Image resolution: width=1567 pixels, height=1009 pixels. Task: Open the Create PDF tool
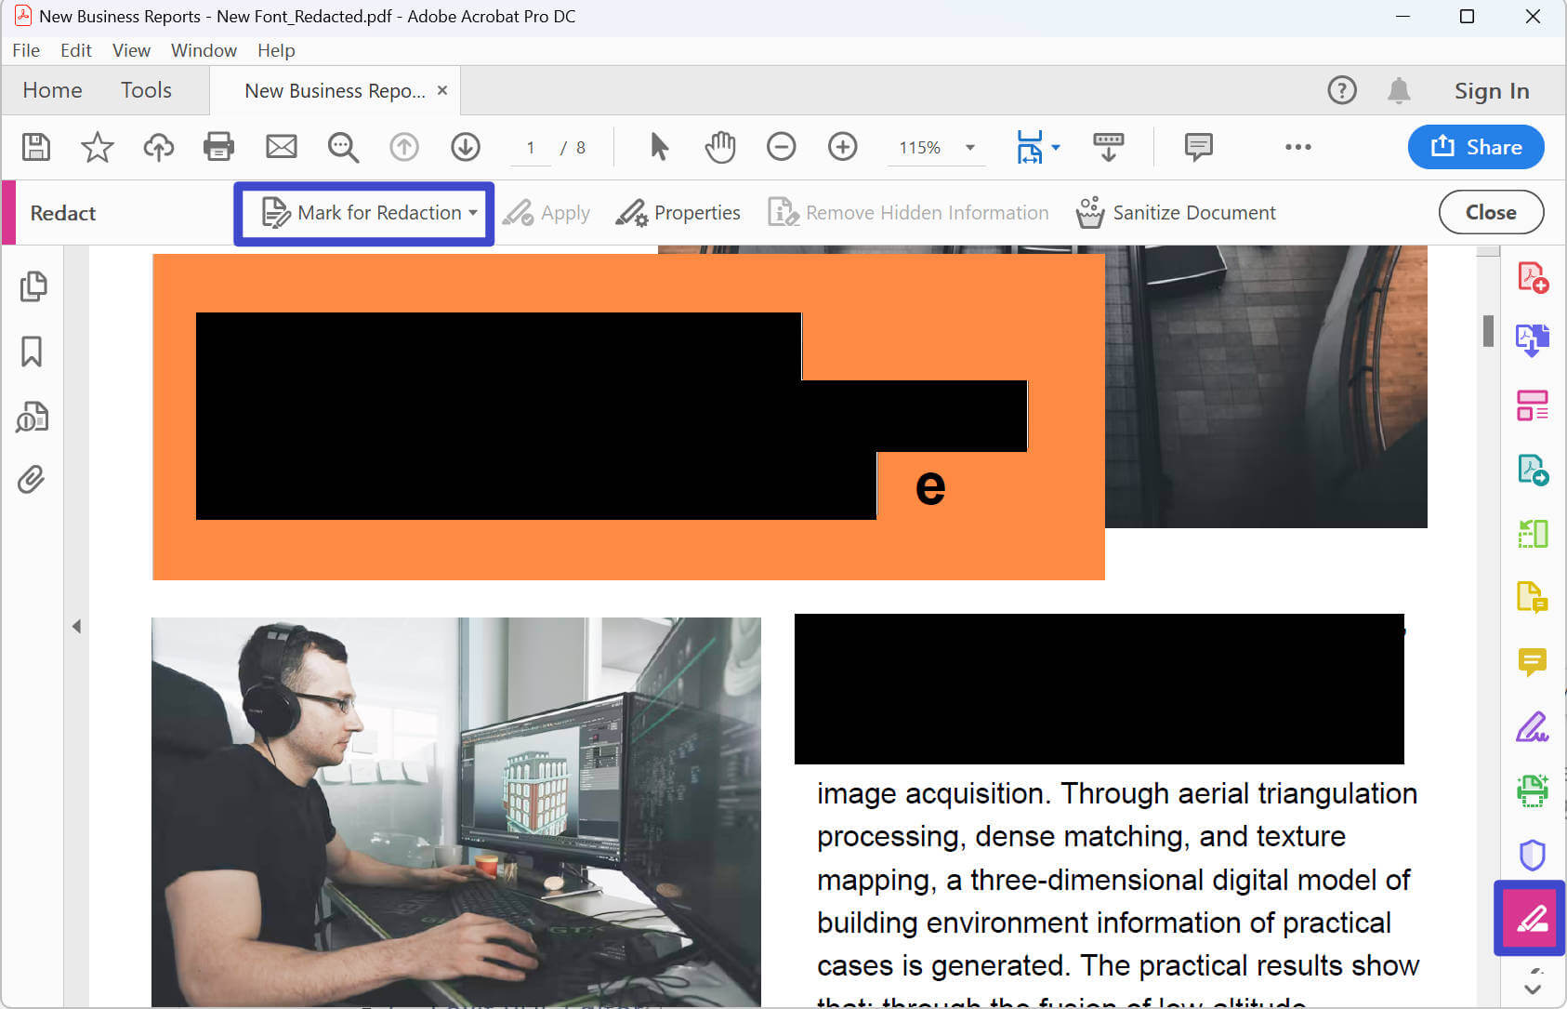[x=1534, y=276]
